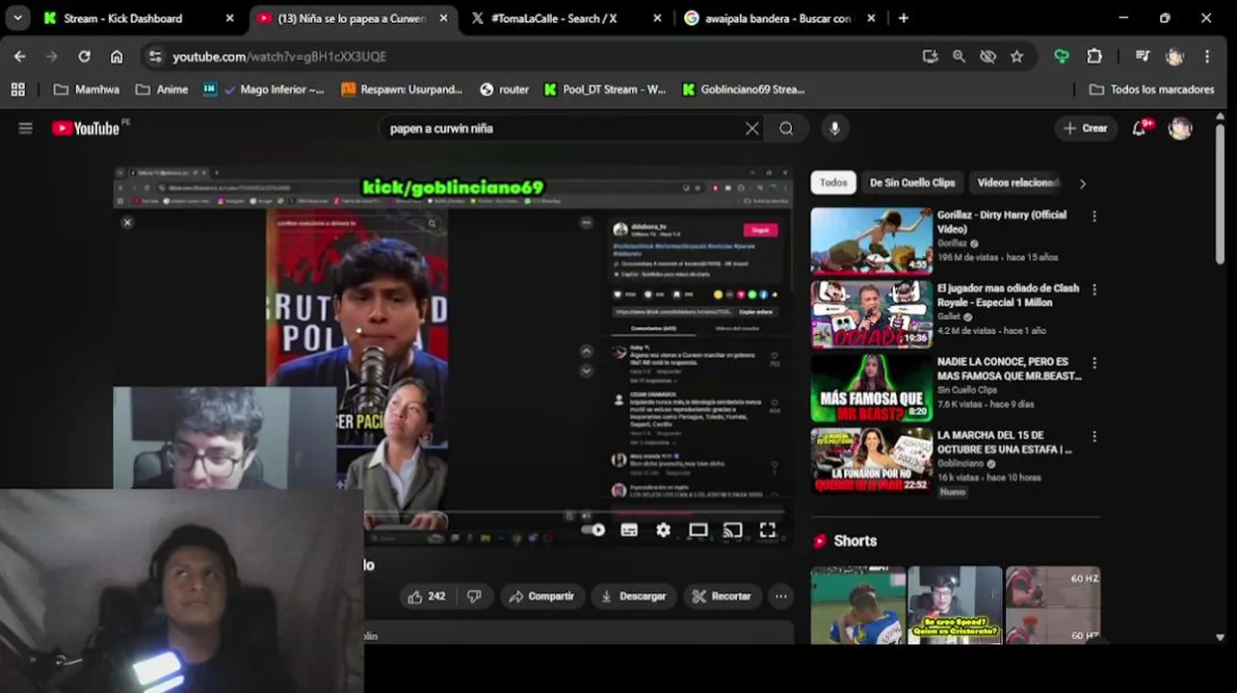Open YouTube notifications bell

pos(1140,127)
